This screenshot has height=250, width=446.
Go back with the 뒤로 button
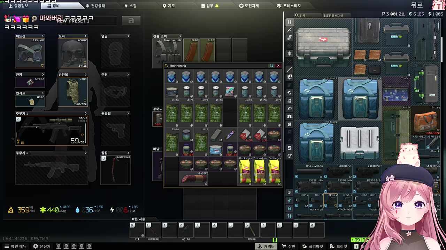417,5
